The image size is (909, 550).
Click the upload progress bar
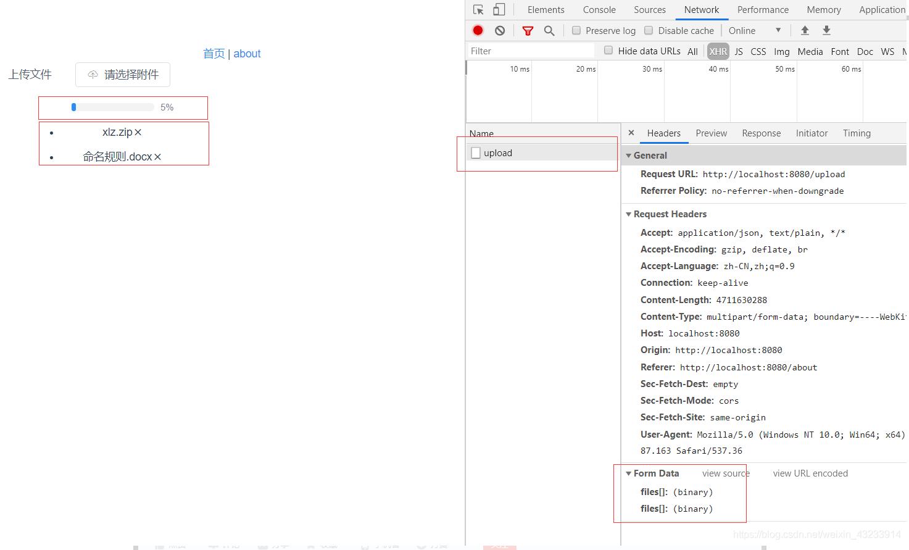tap(113, 107)
